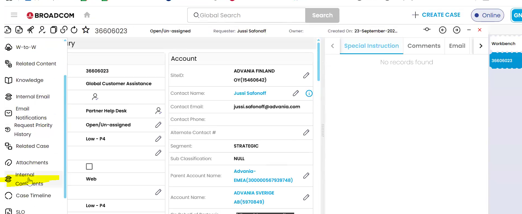Edit Account Name with pencil icon
Screen dimensions: 522x214
click(x=306, y=197)
